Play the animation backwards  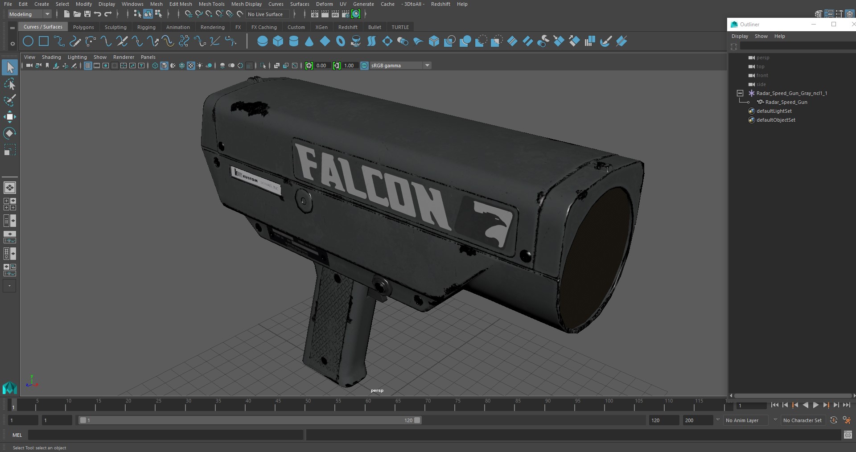pos(805,405)
